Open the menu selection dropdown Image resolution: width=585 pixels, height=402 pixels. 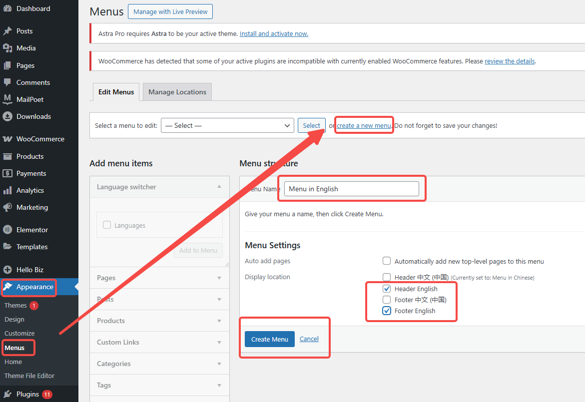tap(227, 125)
